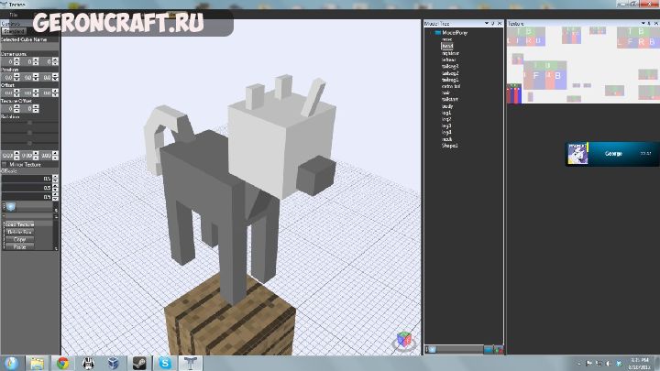
Task: Select 'neck' in the Model Tree
Action: tap(446, 139)
